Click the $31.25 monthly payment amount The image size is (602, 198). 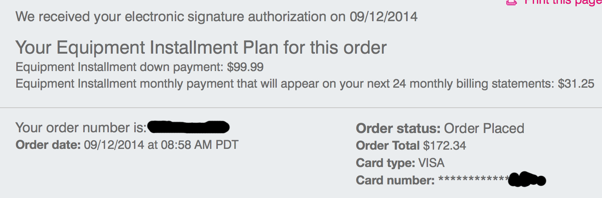pos(576,84)
